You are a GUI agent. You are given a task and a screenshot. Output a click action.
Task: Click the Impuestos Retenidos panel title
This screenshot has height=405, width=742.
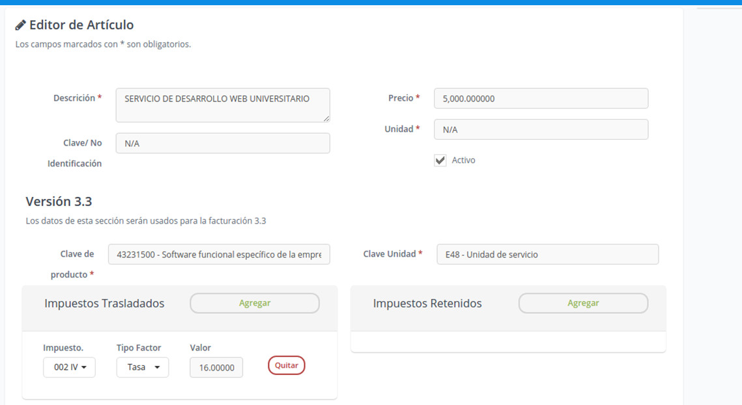click(427, 304)
